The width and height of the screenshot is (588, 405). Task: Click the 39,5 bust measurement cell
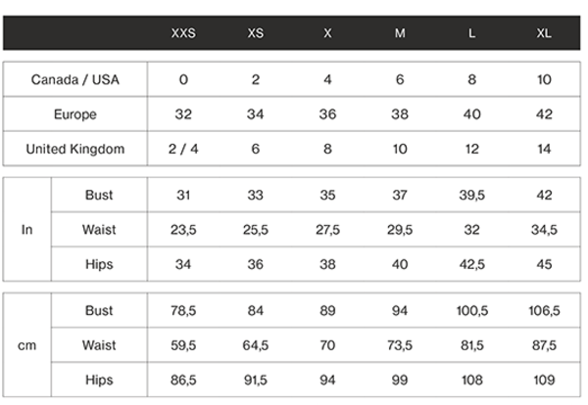tap(472, 195)
